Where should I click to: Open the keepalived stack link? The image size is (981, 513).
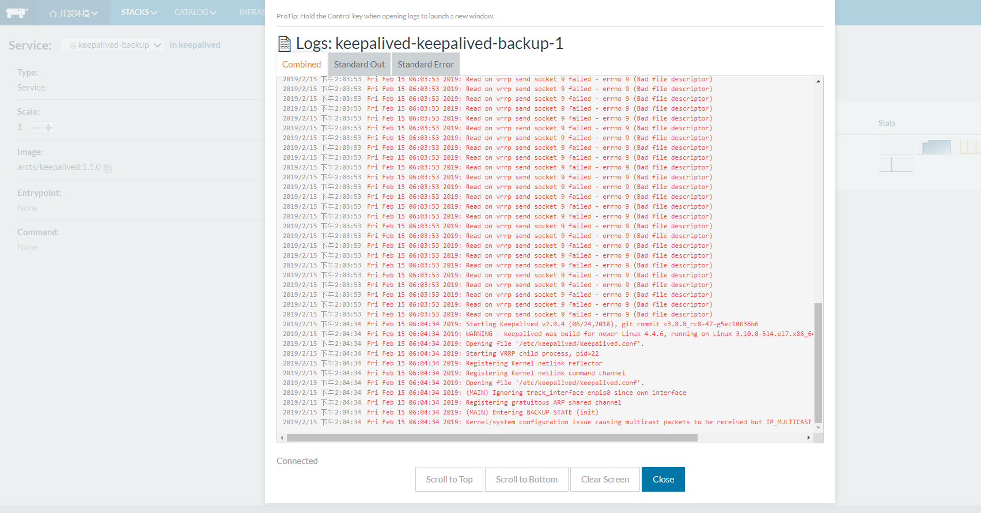(199, 45)
